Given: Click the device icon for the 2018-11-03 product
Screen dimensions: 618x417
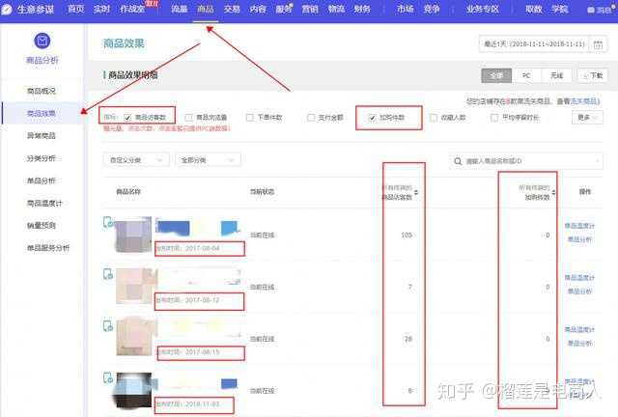Looking at the screenshot, I should 108,377.
